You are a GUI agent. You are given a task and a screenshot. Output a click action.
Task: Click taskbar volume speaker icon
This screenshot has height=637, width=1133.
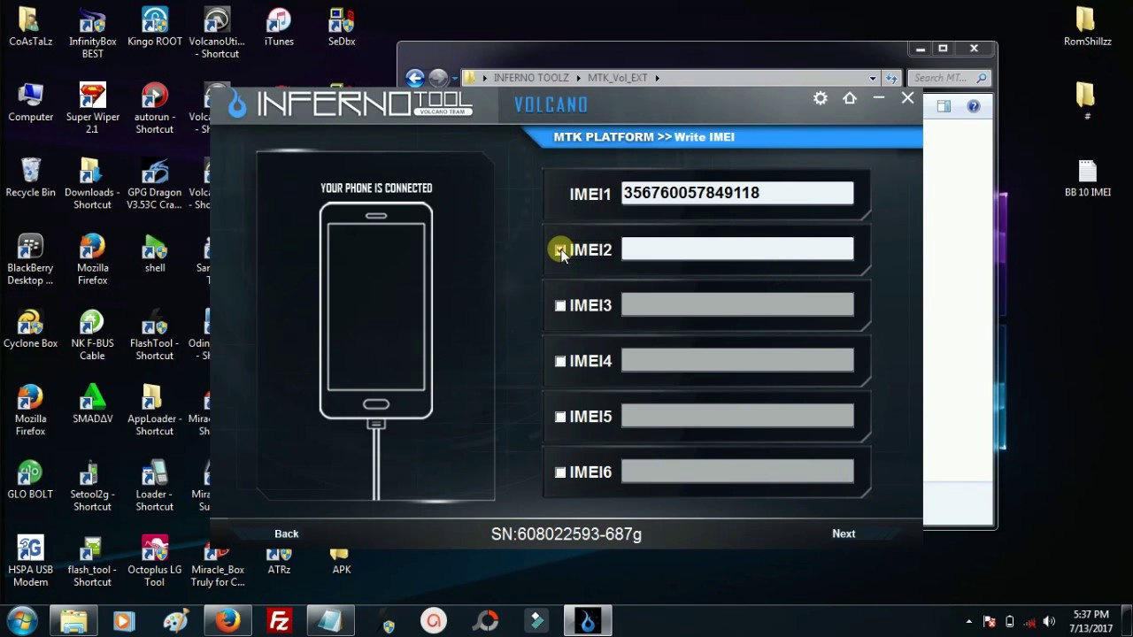pyautogui.click(x=1049, y=622)
